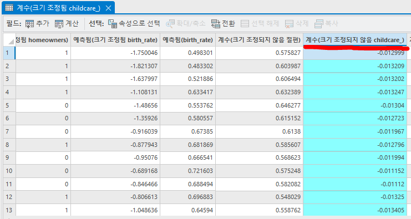The width and height of the screenshot is (411, 219).
Task: Select the 계수(크기 조정되지 않음 절편) column header
Action: tap(259, 40)
